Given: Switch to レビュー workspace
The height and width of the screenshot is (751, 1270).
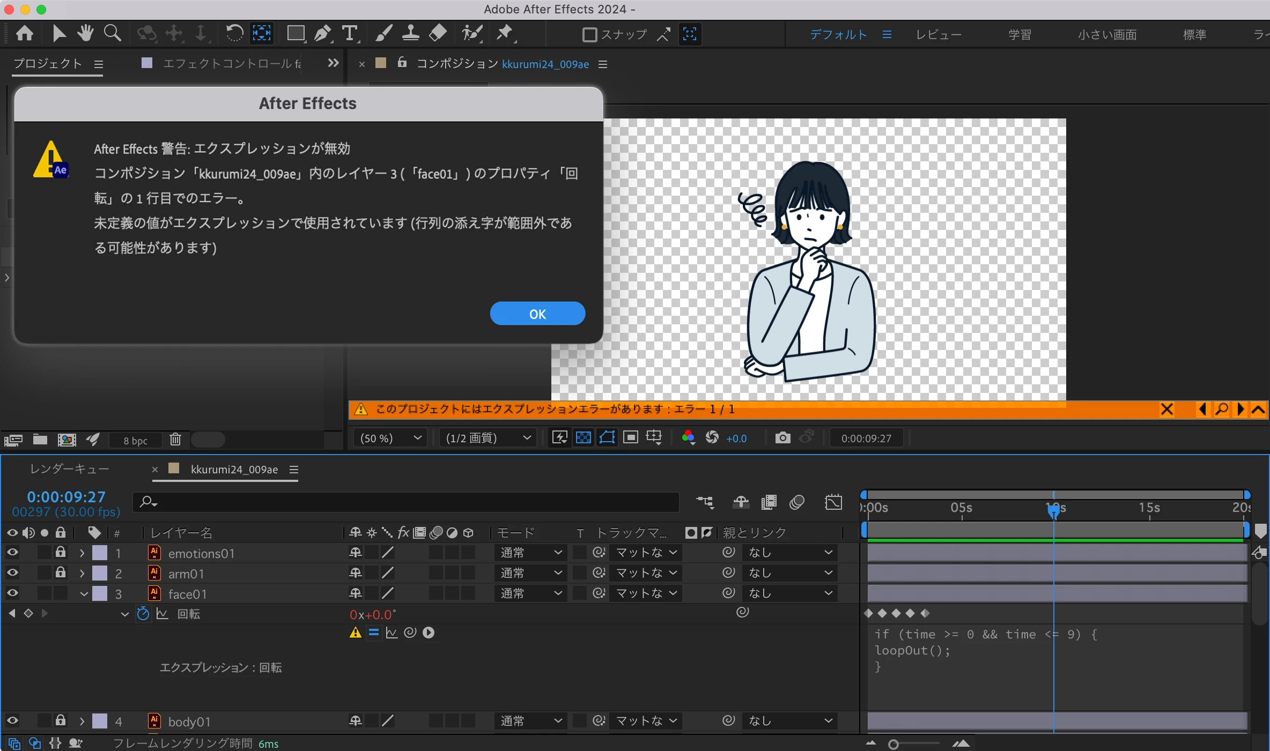Looking at the screenshot, I should pos(938,35).
